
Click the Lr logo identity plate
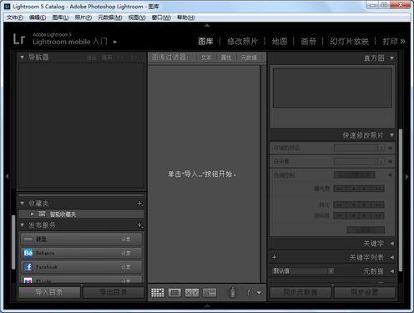click(19, 39)
